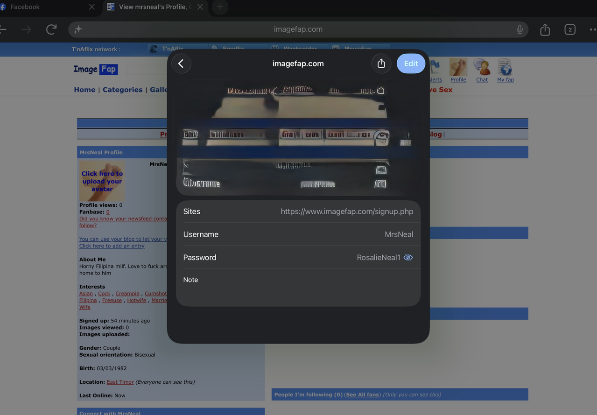597x415 pixels.
Task: Reload the page with the refresh icon
Action: [51, 29]
